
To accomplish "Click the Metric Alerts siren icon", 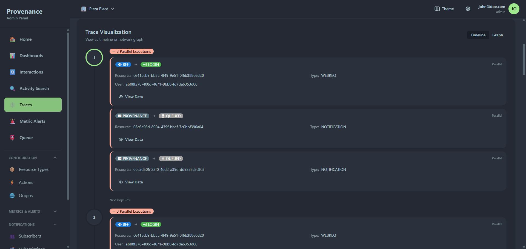I will click(13, 121).
